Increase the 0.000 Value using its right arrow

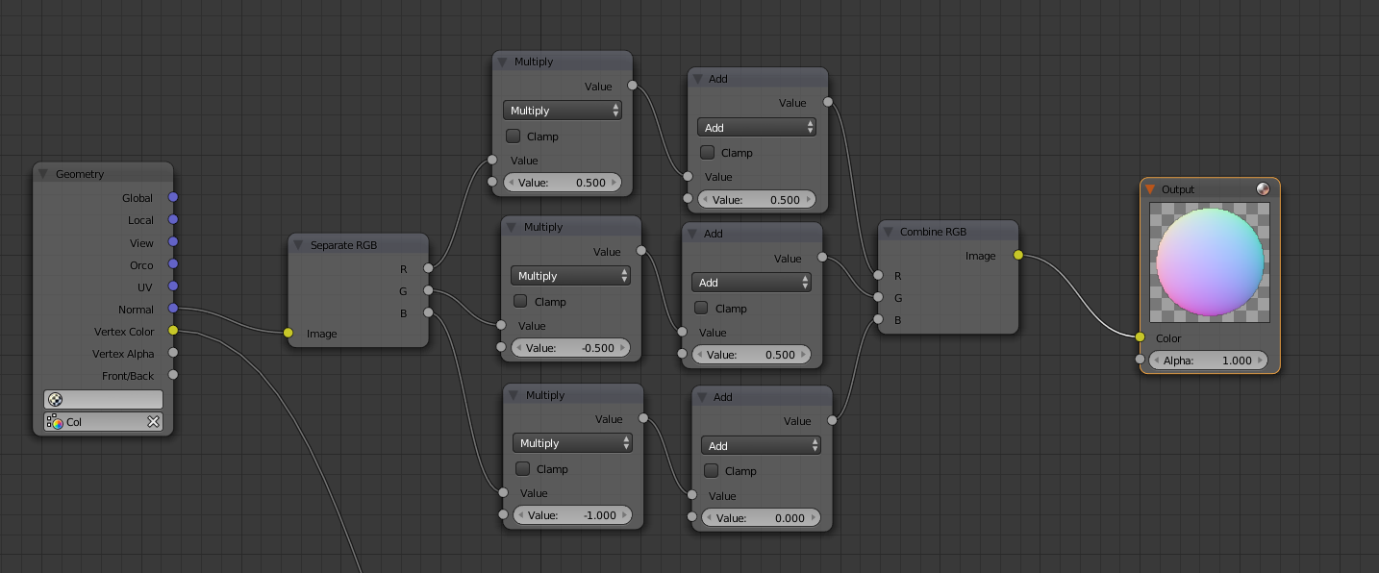[813, 518]
